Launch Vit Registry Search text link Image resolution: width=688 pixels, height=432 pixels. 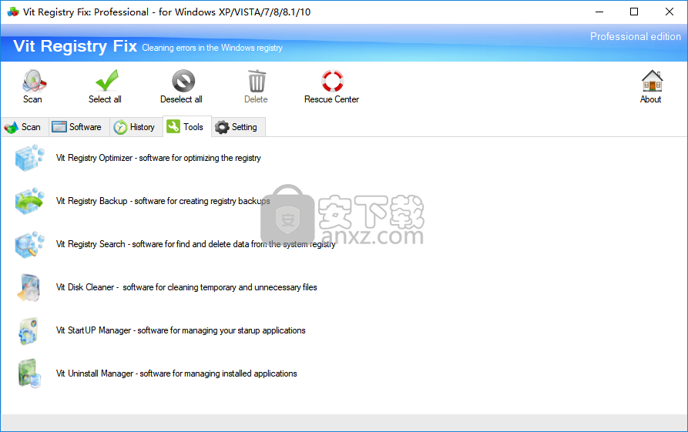196,244
